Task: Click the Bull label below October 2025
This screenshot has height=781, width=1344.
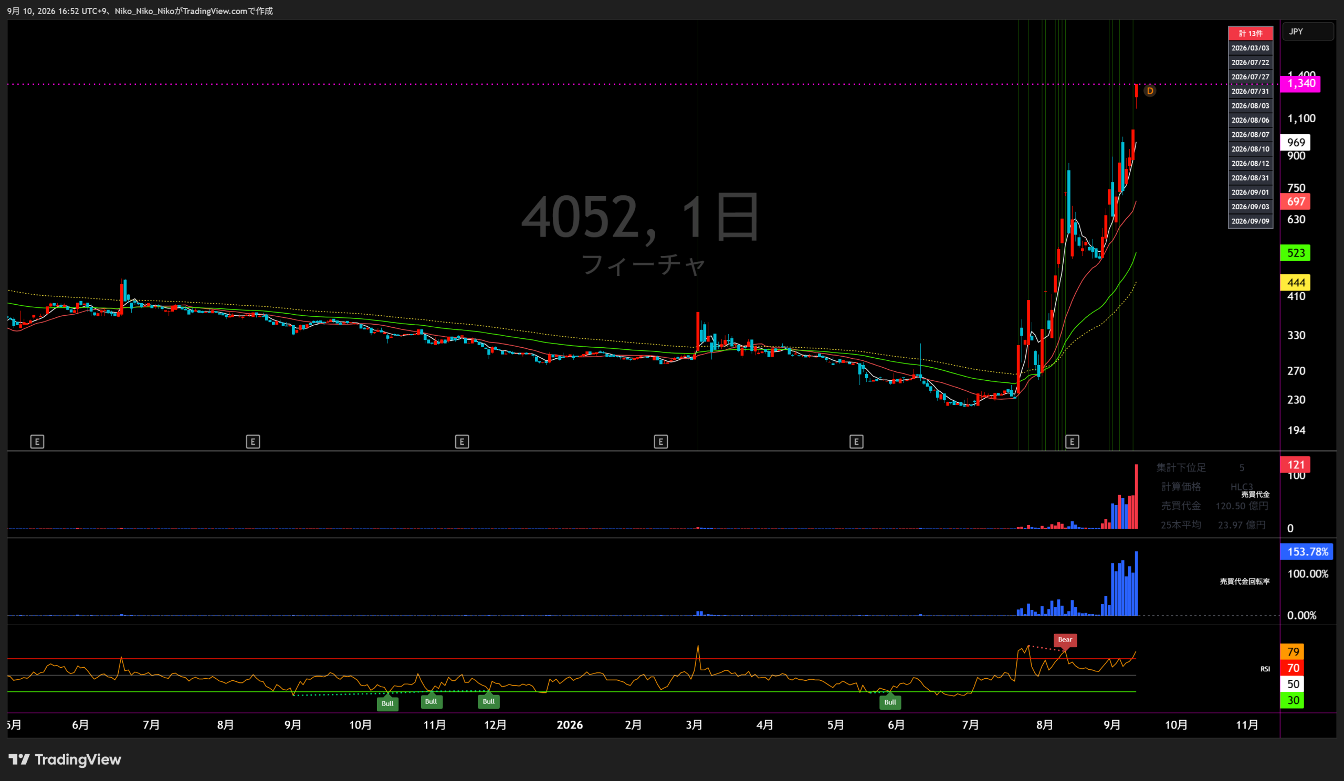Action: [x=388, y=704]
